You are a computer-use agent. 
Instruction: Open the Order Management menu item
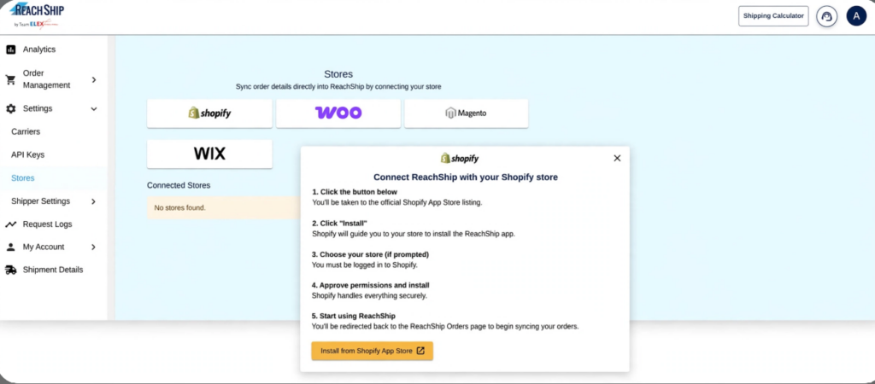coord(46,79)
